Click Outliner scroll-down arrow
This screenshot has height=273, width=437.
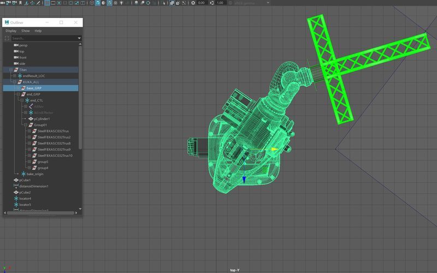coord(80,209)
